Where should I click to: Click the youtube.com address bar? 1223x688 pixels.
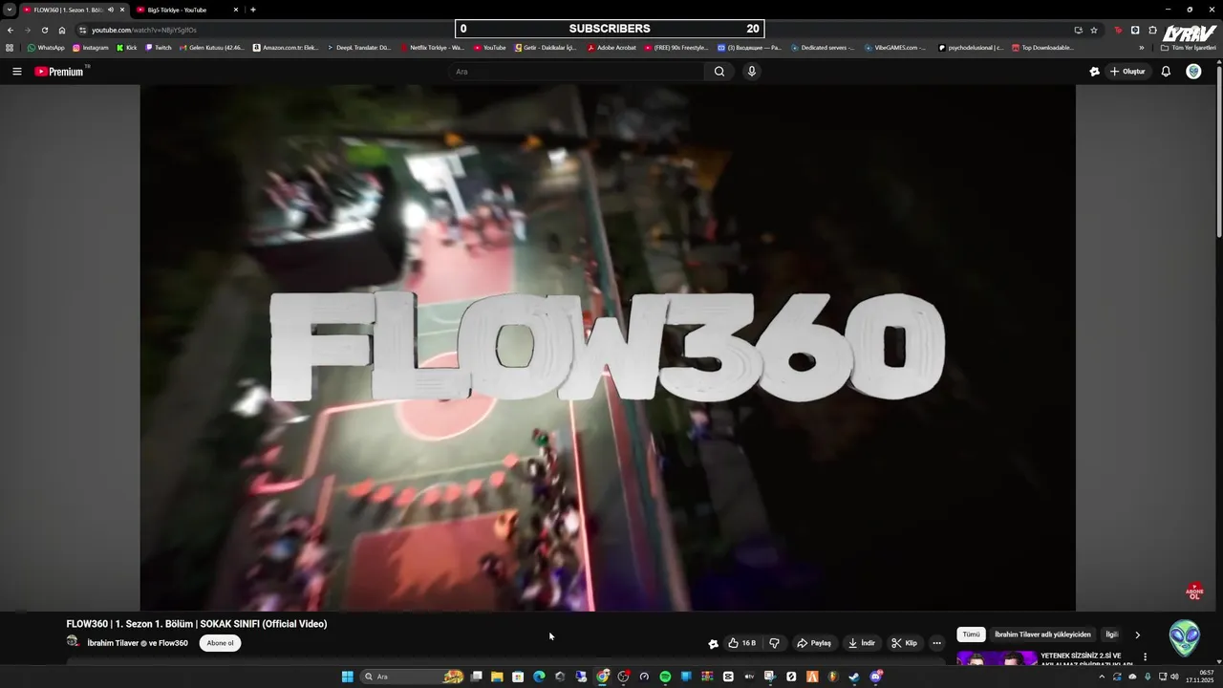point(573,30)
